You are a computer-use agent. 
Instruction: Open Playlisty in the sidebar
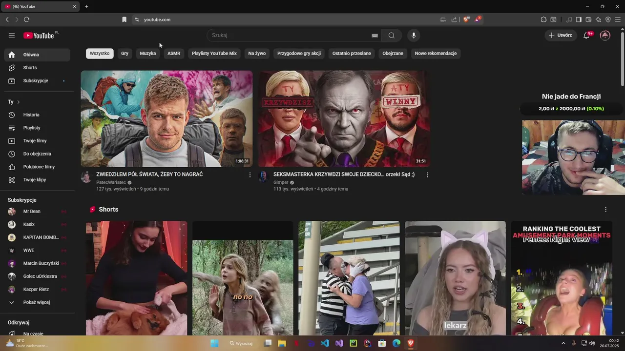37,128
